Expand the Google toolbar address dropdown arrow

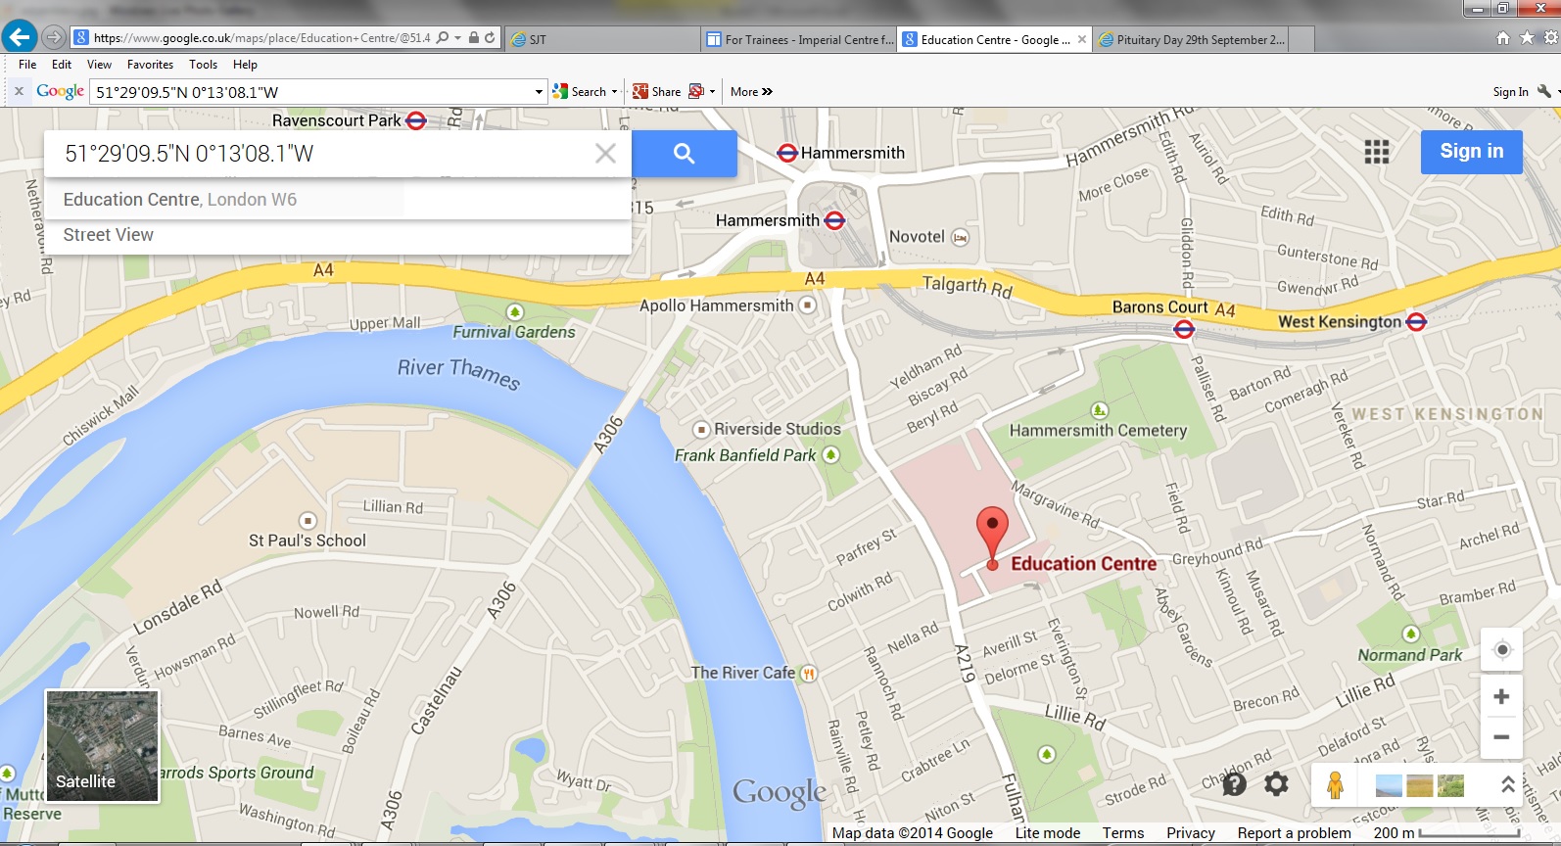(539, 92)
